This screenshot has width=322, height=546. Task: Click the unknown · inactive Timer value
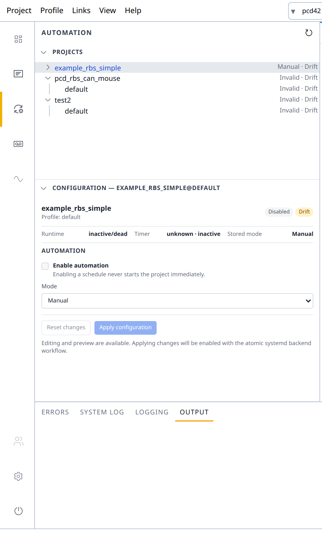(x=193, y=234)
